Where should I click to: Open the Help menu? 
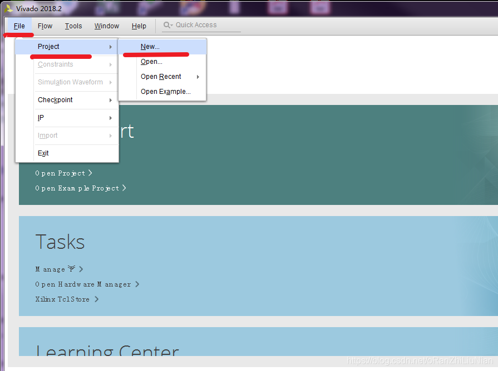pyautogui.click(x=139, y=26)
